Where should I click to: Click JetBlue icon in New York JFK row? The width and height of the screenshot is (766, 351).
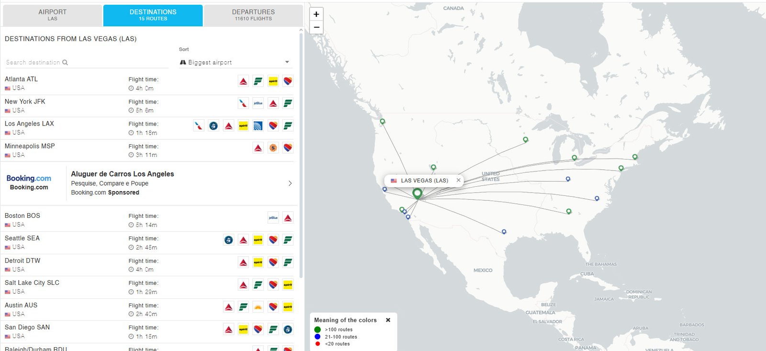pos(258,103)
